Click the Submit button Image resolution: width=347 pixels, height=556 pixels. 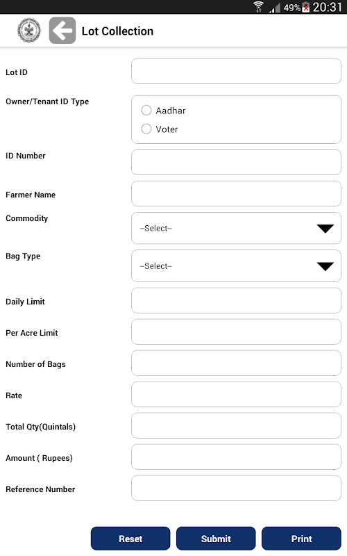[x=216, y=539]
